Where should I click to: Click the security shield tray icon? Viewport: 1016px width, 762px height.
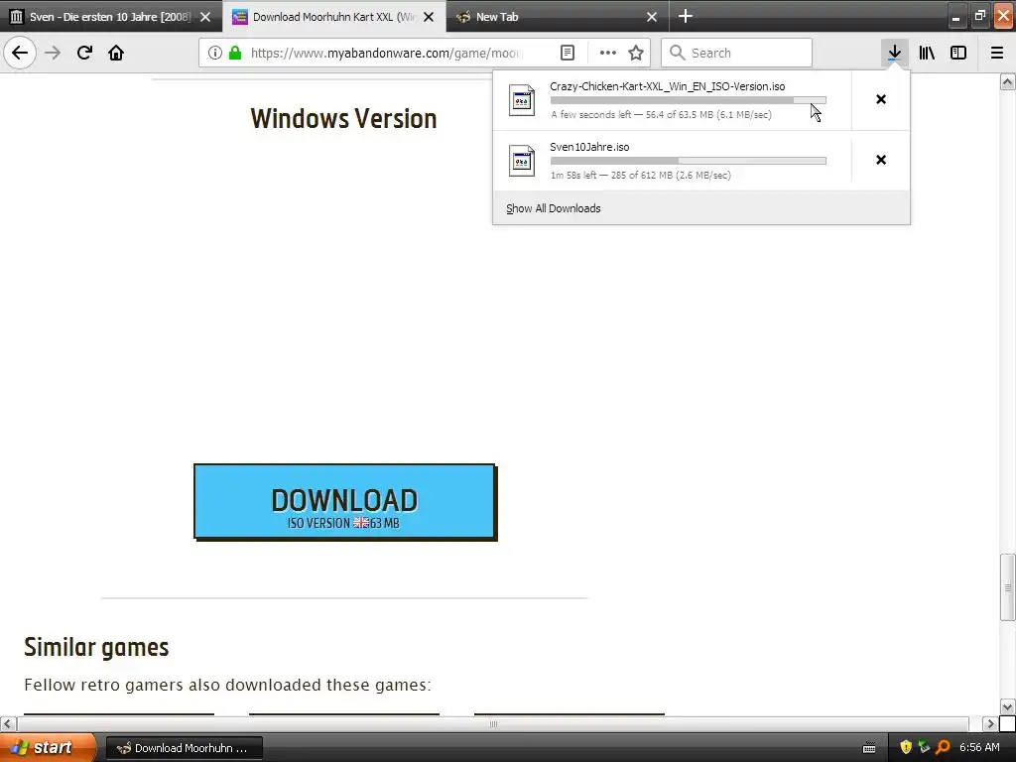[x=906, y=747]
